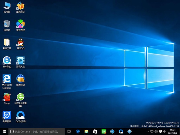Open File Explorer from the taskbar
Viewport: 180px width, 135px height.
pyautogui.click(x=86, y=131)
